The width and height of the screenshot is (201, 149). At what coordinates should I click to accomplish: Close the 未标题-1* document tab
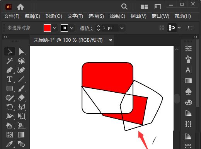111,40
